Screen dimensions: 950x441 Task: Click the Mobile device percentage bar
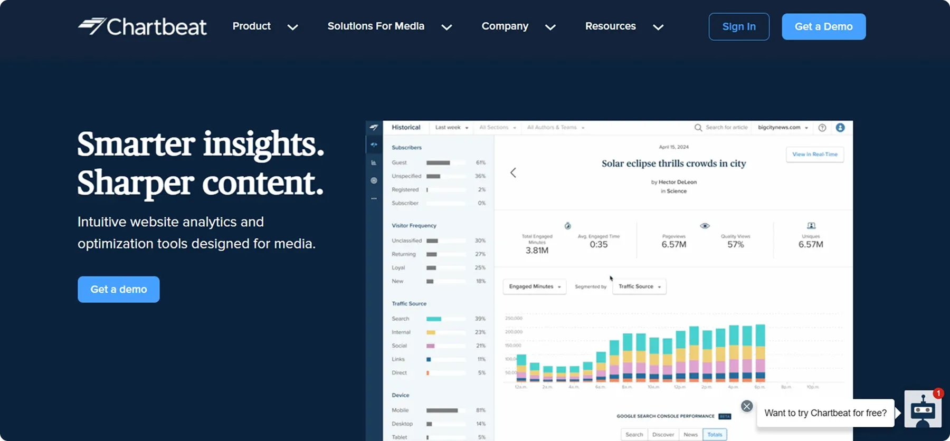pyautogui.click(x=446, y=410)
